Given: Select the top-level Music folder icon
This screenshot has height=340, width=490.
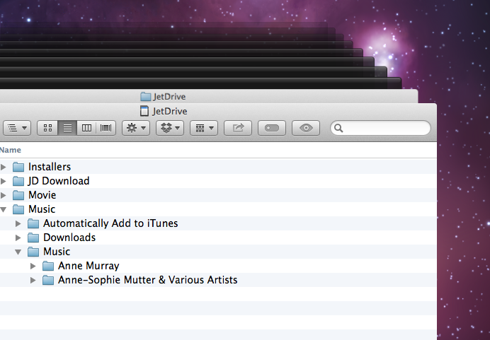Looking at the screenshot, I should click(18, 209).
